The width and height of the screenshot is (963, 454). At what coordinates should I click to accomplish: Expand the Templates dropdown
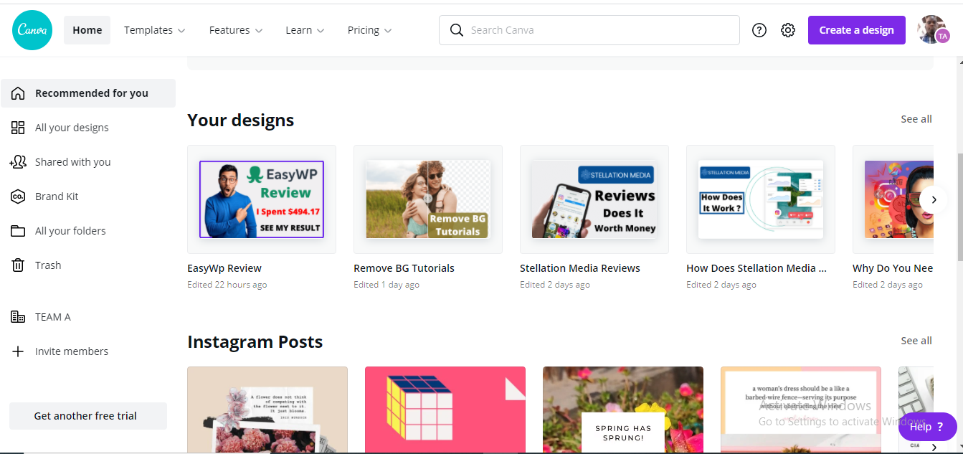coord(154,30)
